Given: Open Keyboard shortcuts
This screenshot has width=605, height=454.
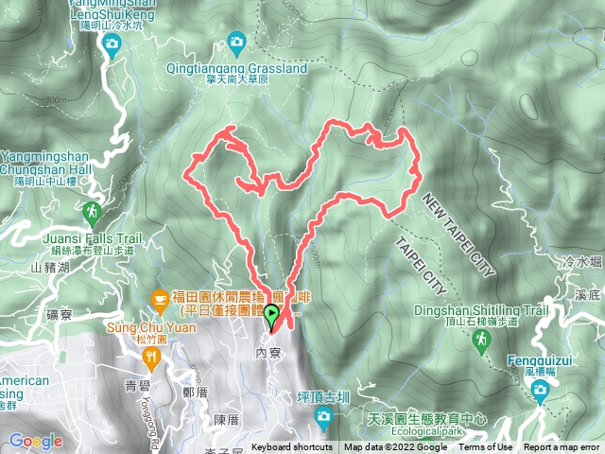Looking at the screenshot, I should pos(292,447).
